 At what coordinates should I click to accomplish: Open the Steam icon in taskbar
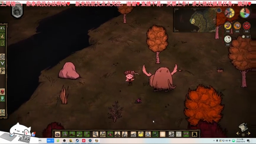point(77,140)
